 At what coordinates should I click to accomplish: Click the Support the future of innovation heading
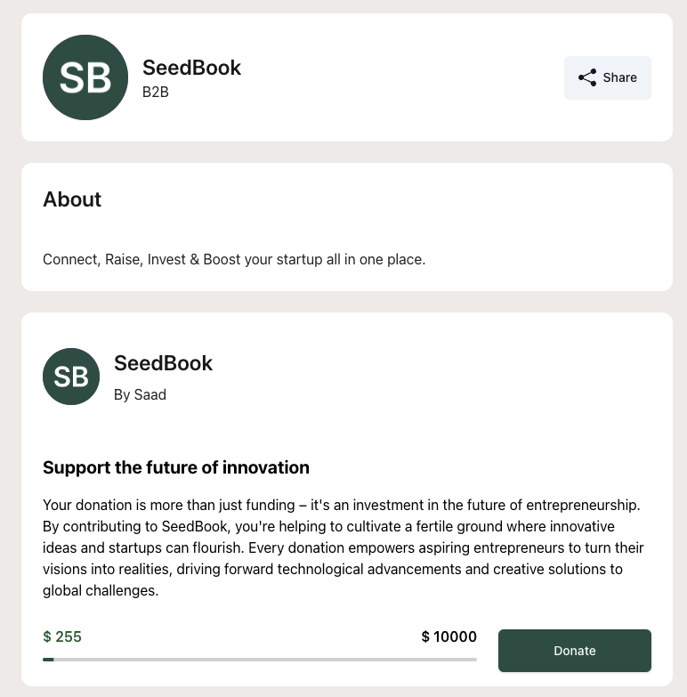176,467
